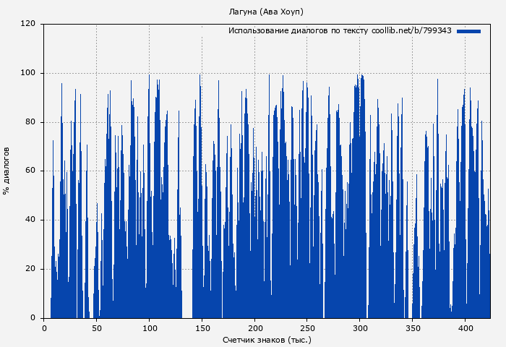
Task: Click the y-axis tick label 120
Action: (x=28, y=24)
